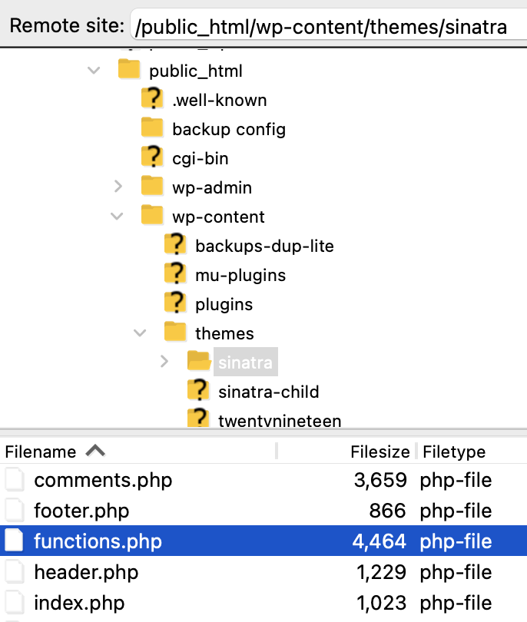Select comments.php in the file list
Screen dimensions: 527x622
tap(103, 479)
